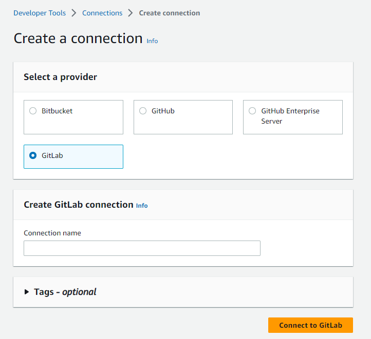This screenshot has height=339, width=371.
Task: Click the Bitbucket provider label text
Action: pos(57,111)
